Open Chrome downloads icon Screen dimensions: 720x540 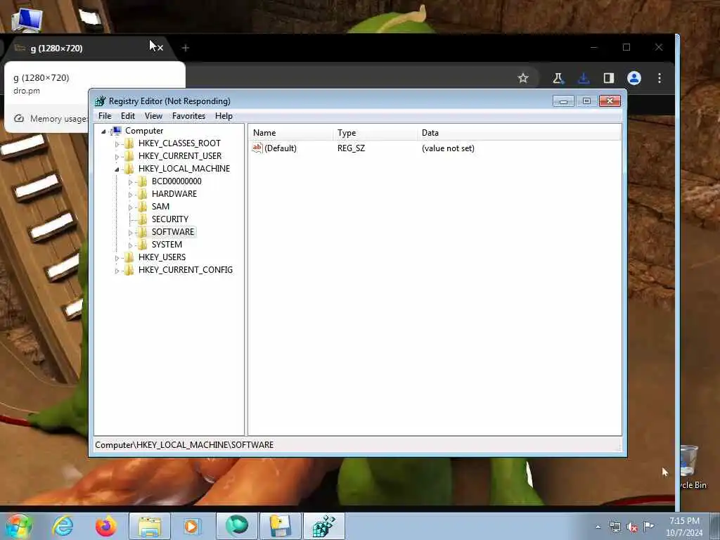coord(584,78)
